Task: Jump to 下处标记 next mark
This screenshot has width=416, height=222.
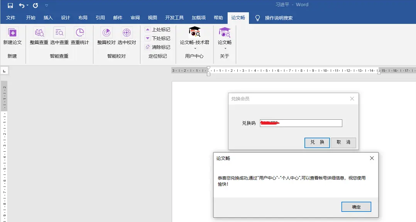Action: coord(157,38)
